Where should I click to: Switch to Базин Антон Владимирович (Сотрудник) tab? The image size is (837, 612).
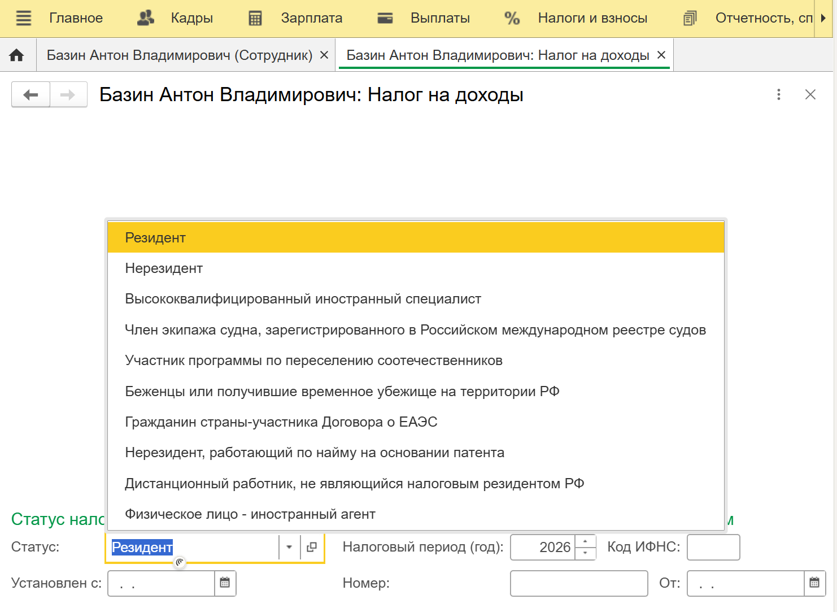coord(179,55)
